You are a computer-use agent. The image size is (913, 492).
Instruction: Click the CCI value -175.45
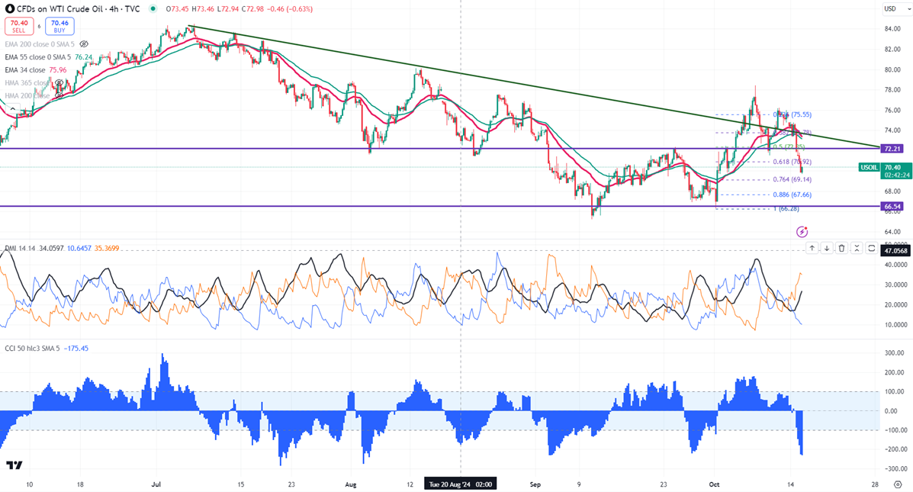(75, 348)
